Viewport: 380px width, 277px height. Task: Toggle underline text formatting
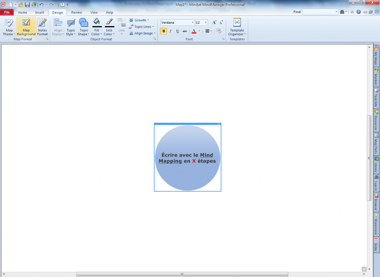tap(178, 31)
